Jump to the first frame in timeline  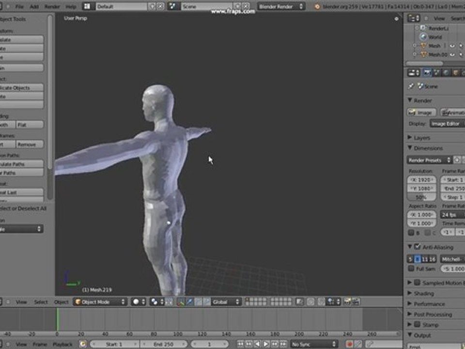(241, 344)
